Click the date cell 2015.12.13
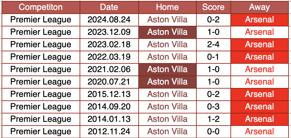Image resolution: width=291 pixels, height=138 pixels. (109, 94)
